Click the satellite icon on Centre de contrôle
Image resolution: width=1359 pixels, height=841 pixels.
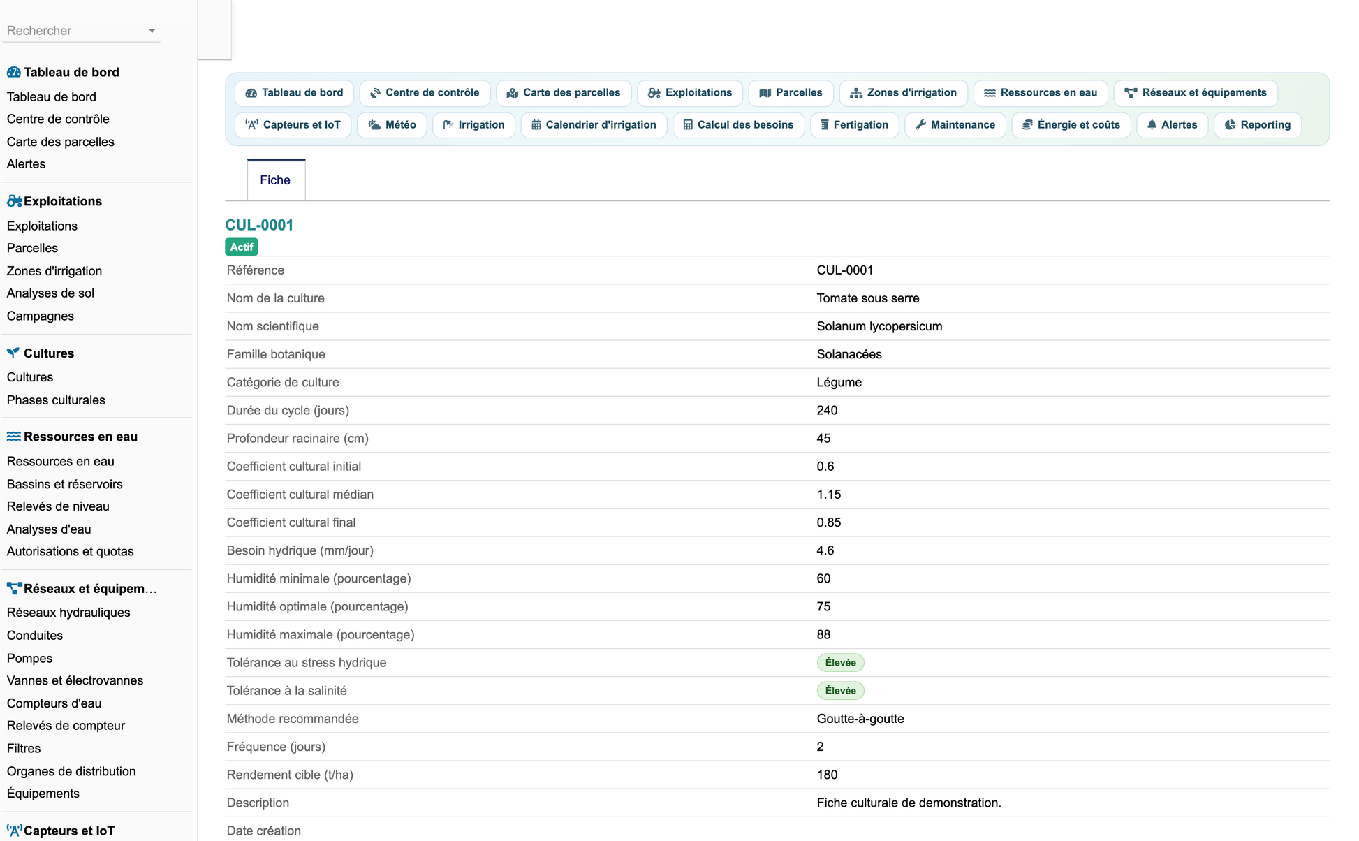point(376,93)
